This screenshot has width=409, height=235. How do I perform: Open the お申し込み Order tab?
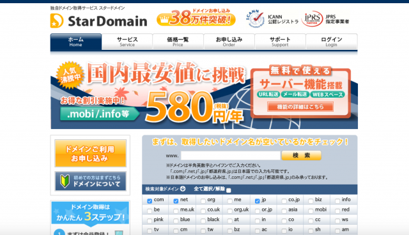(x=229, y=42)
